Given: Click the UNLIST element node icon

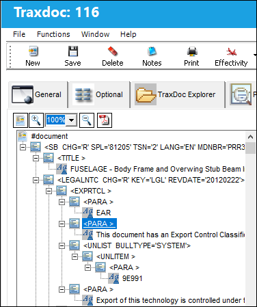Looking at the screenshot, I should tap(75, 245).
